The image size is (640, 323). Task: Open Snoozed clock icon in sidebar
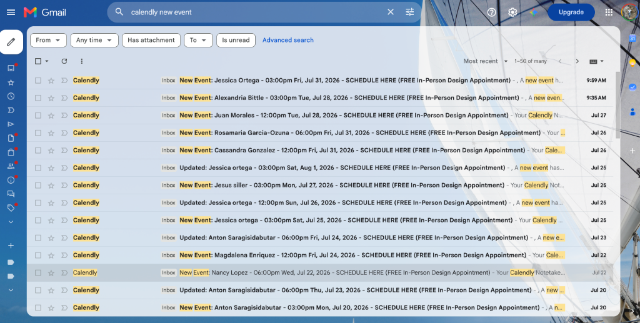pos(11,96)
